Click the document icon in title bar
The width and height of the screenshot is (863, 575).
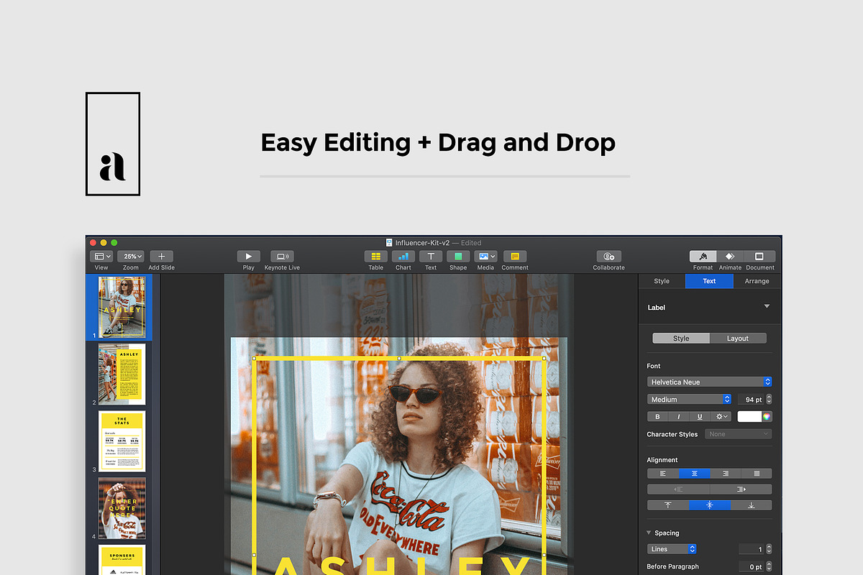click(389, 243)
